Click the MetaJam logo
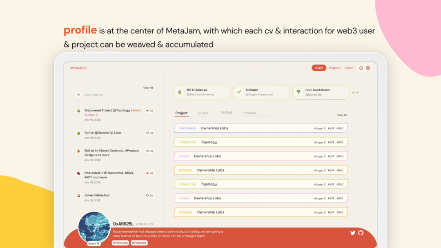This screenshot has height=248, width=441. coord(78,68)
